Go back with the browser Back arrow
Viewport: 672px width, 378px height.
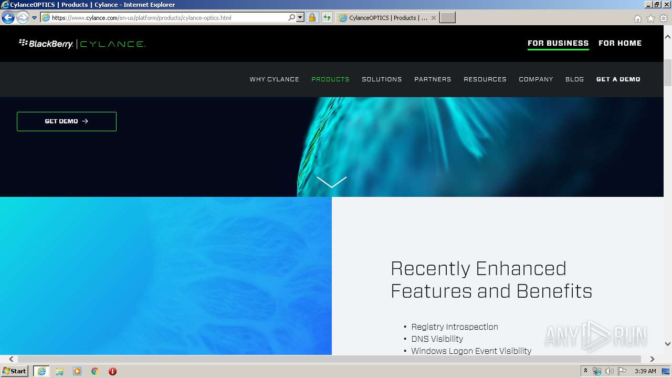coord(8,17)
